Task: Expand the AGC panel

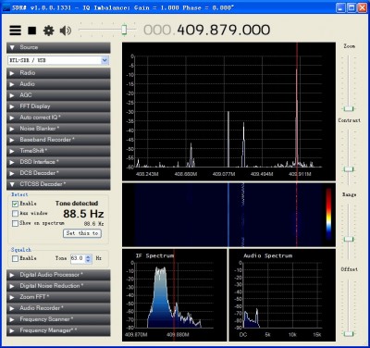Action: (58, 95)
